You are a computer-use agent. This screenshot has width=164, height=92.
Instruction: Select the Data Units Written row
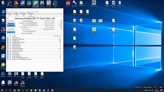point(35,47)
